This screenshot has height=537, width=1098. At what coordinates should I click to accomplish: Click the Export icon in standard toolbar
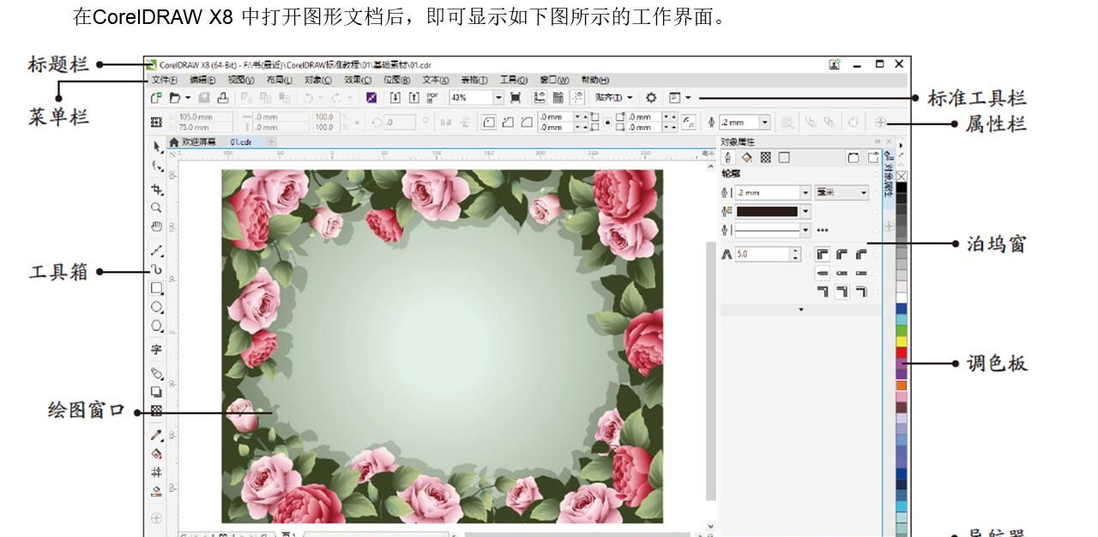414,98
